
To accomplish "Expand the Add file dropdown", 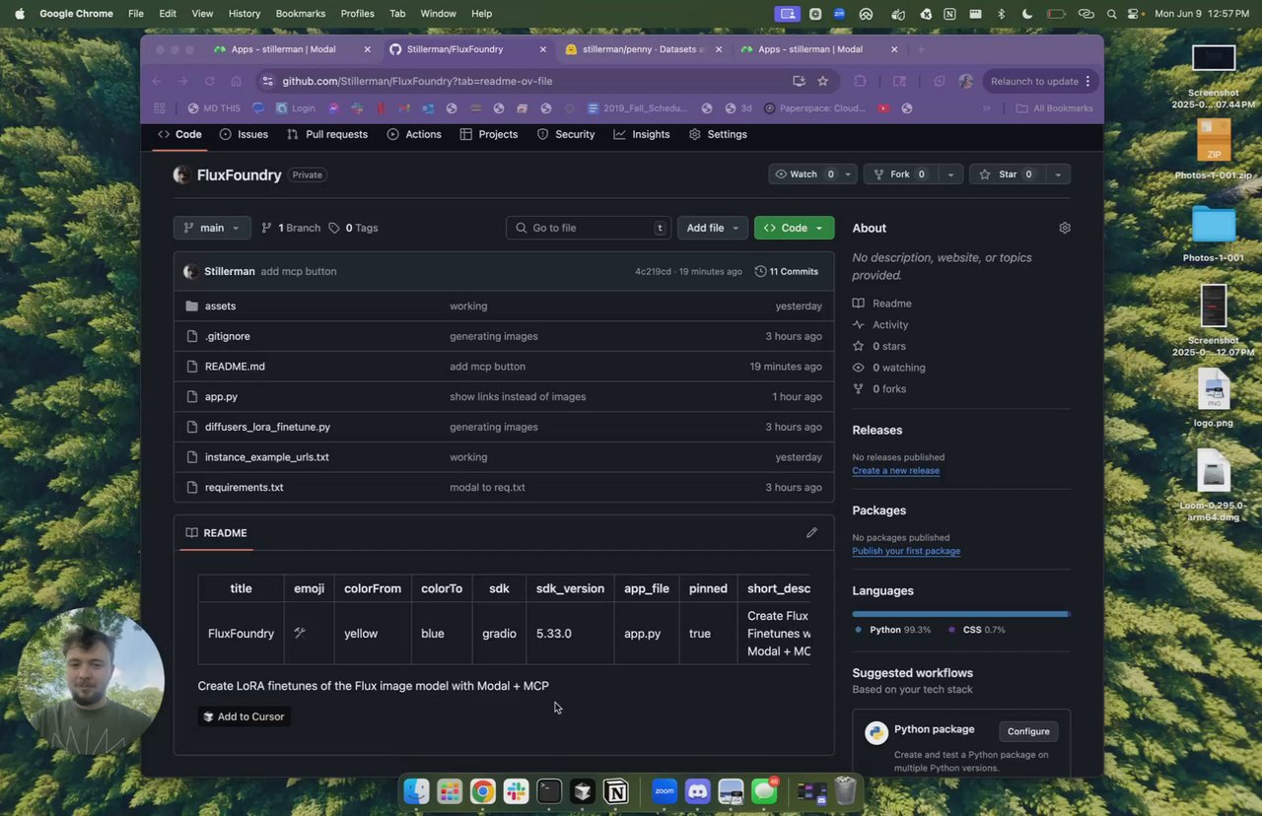I will click(713, 228).
